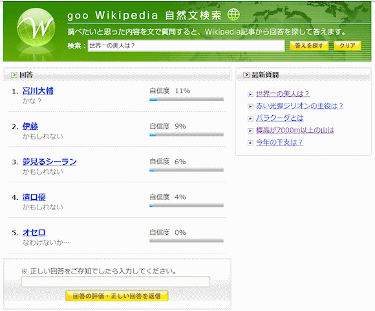Click the 4% confidence bar for 濱口優

[x=187, y=206]
